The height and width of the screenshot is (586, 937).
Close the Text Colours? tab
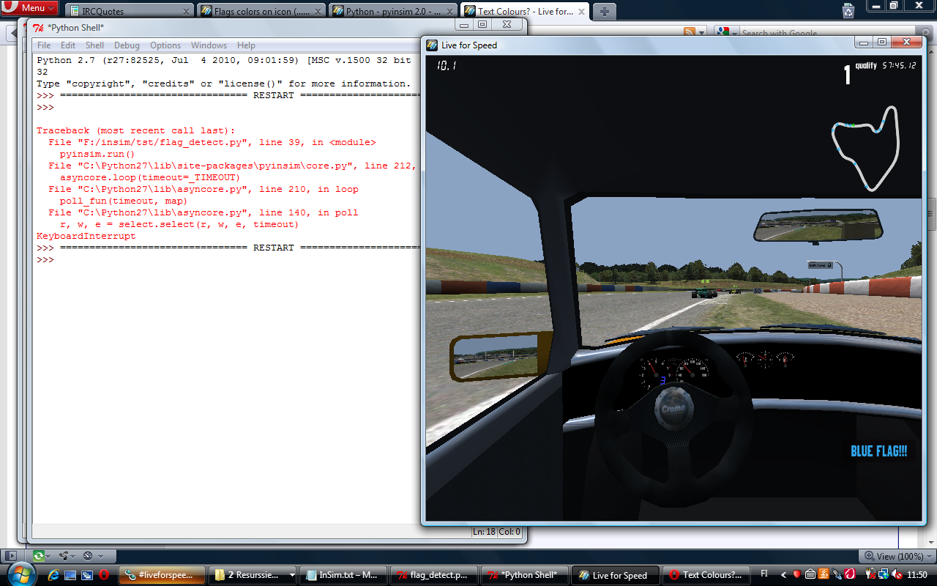(581, 12)
